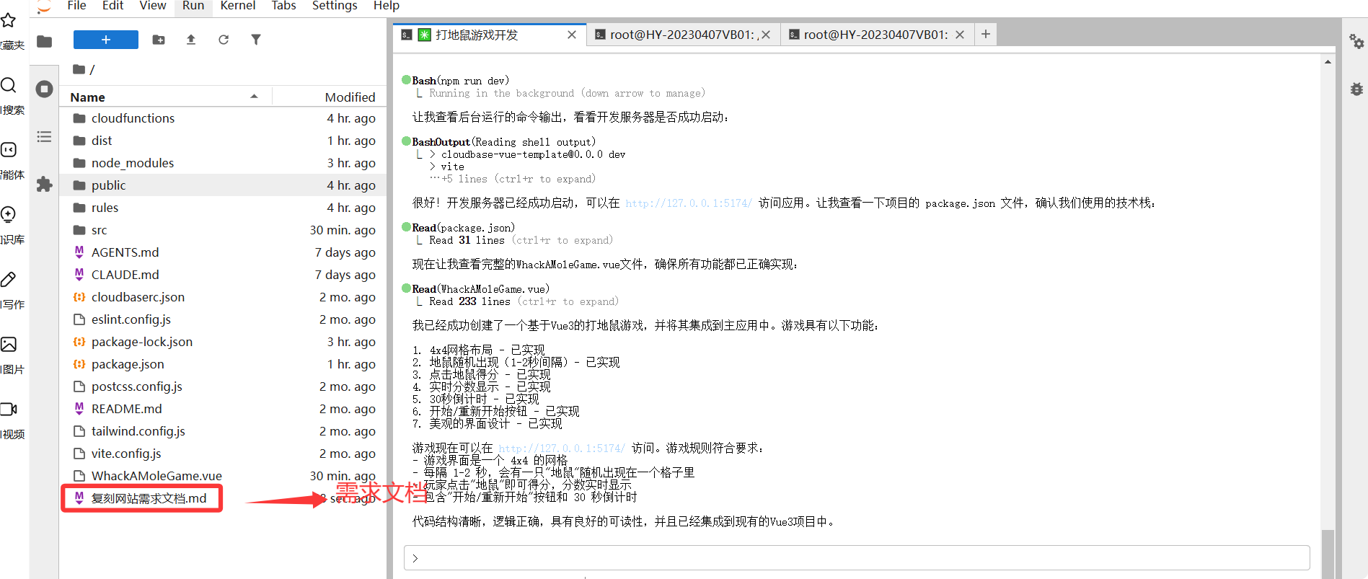Screen dimensions: 1368x579
Task: Open the property inspector gears icon
Action: click(1356, 41)
